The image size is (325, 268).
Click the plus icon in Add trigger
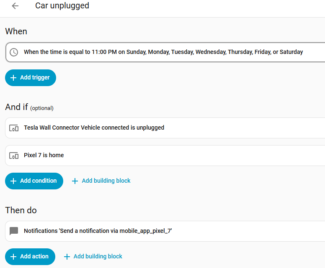click(x=13, y=78)
